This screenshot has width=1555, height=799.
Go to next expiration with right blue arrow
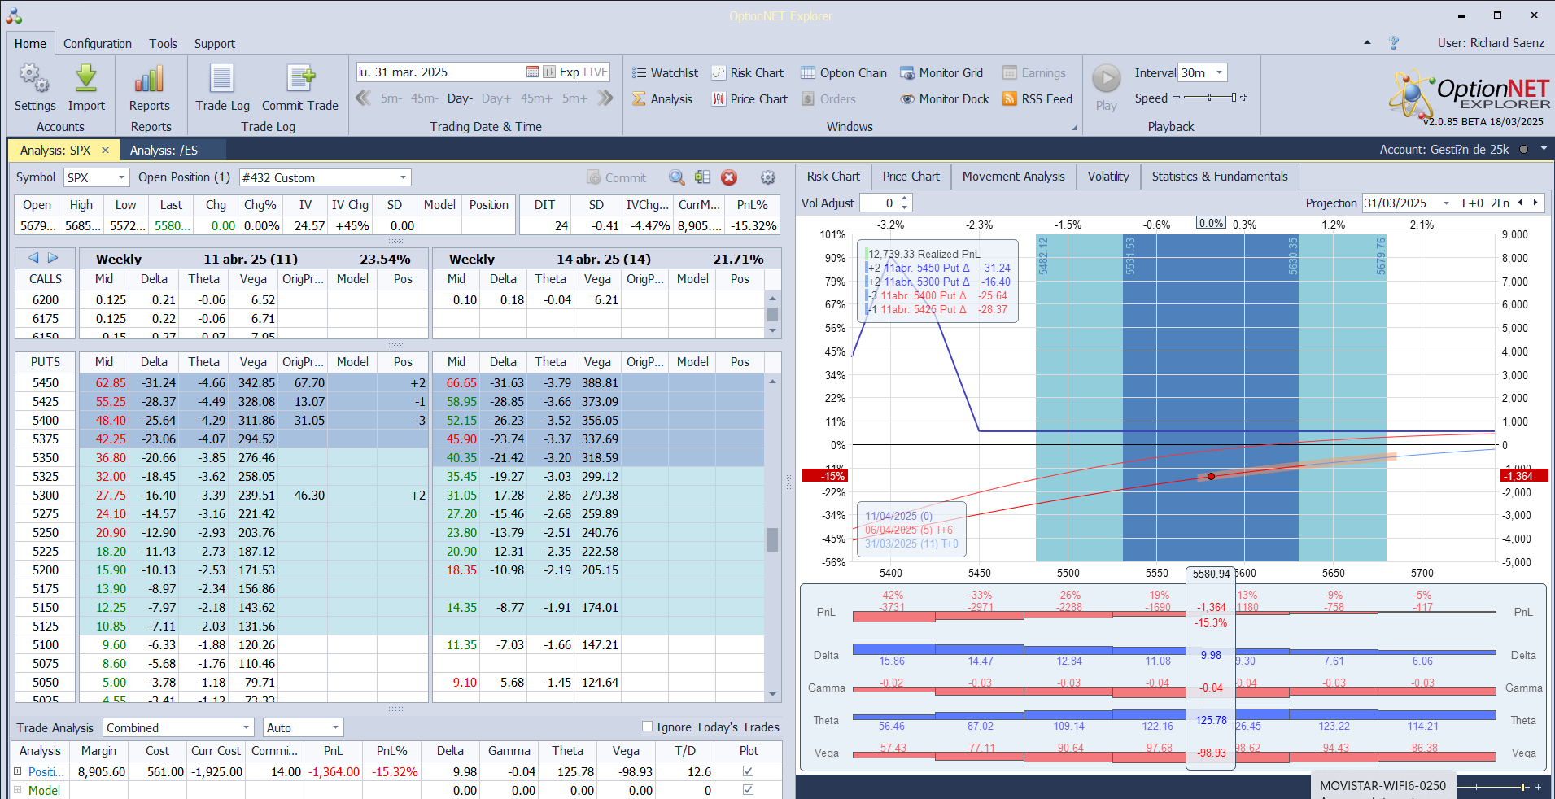(53, 258)
